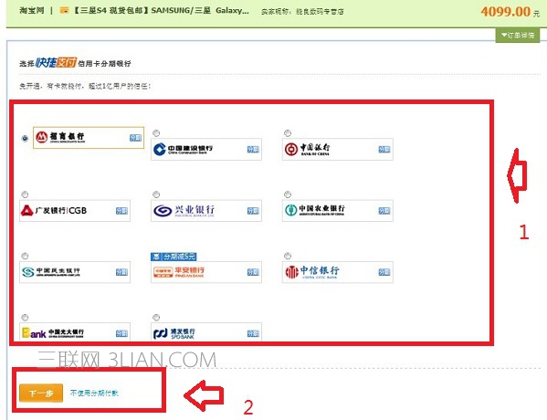Expand the 订单详情 dropdown
Viewport: 547px width, 420px height.
click(x=518, y=36)
